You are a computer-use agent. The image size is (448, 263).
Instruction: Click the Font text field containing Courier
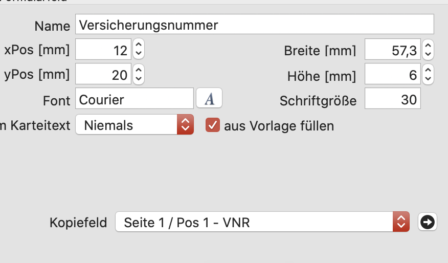tap(135, 98)
